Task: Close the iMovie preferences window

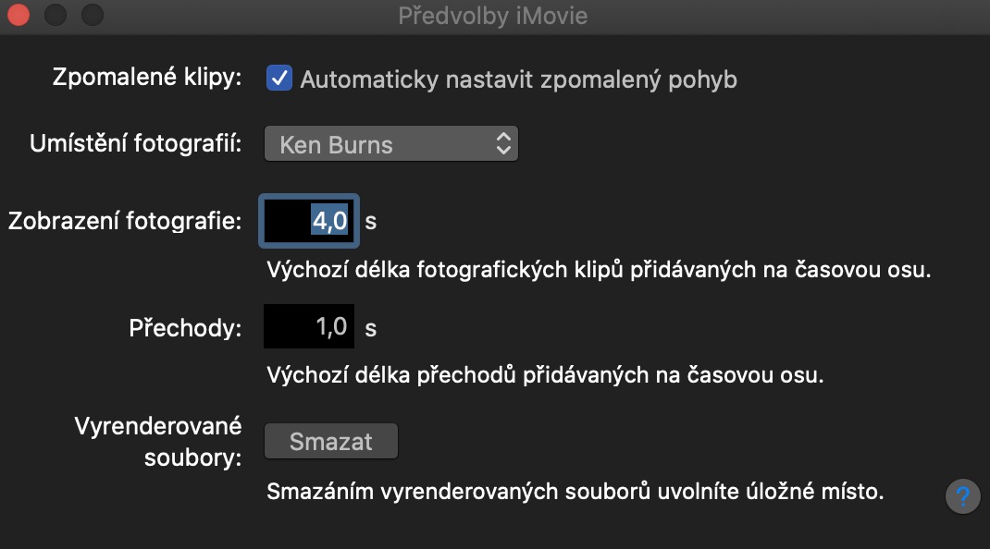Action: (19, 15)
